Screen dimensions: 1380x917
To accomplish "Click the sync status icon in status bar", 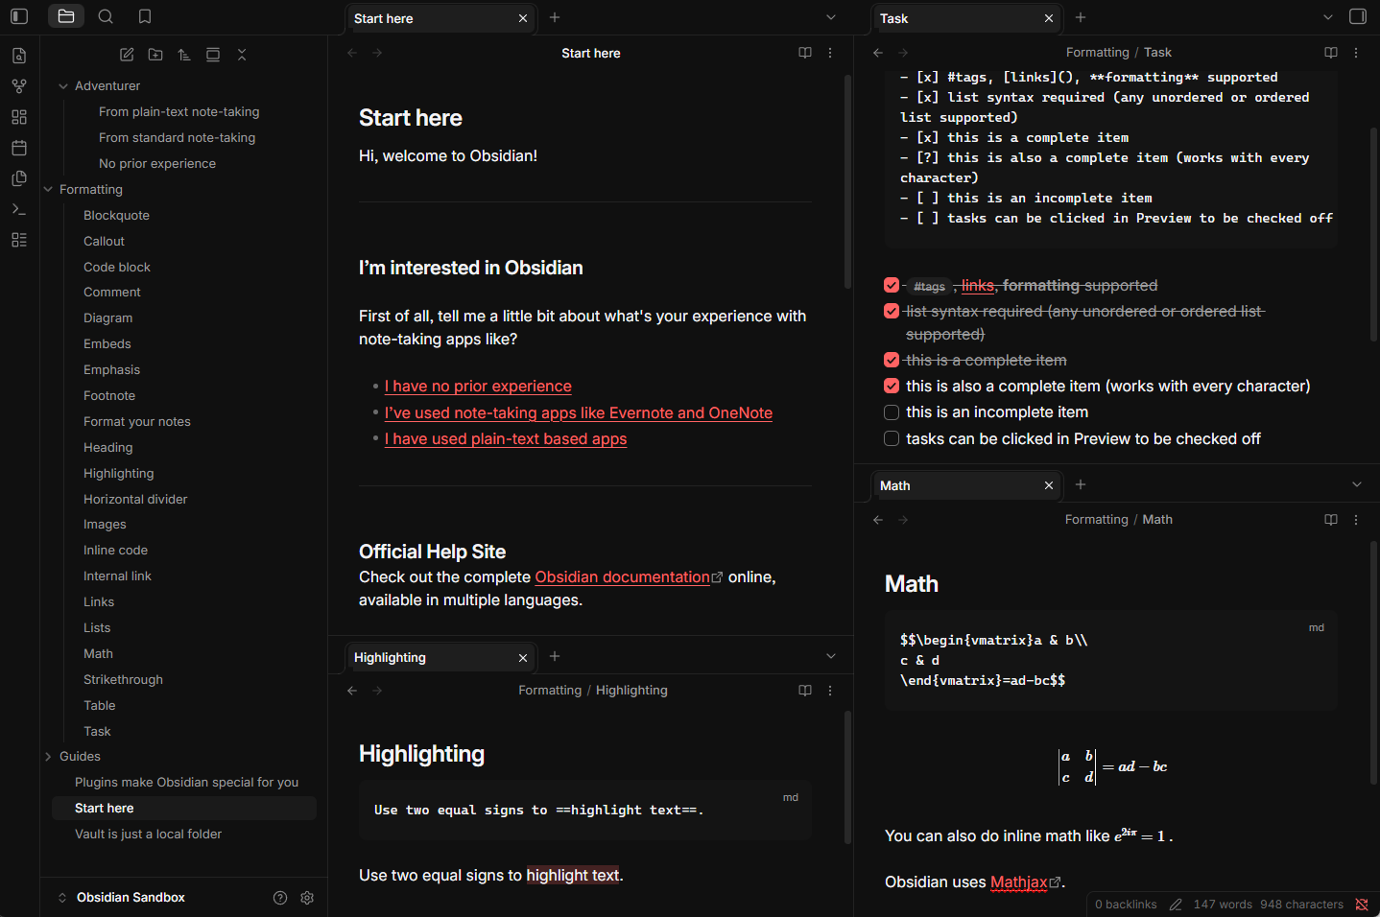I will pyautogui.click(x=1362, y=905).
